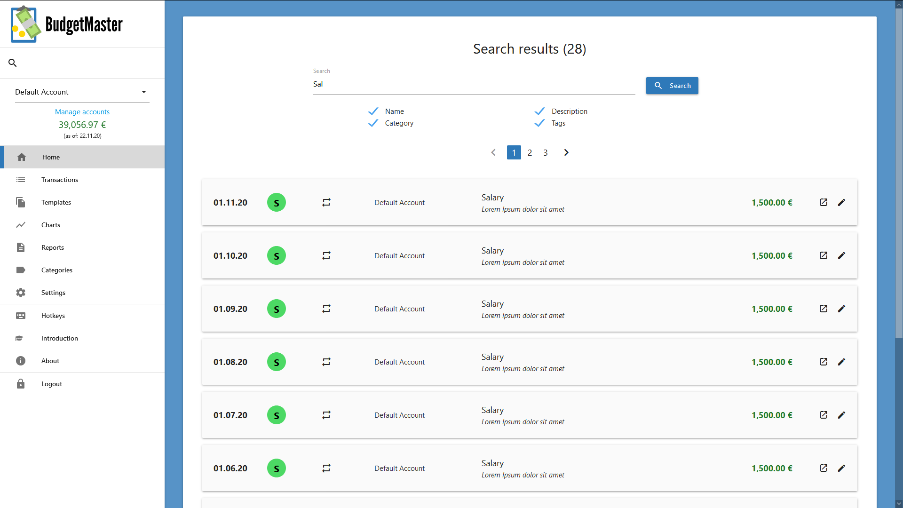Click the green S category circle for 01.07.20
The image size is (903, 508).
[x=277, y=415]
